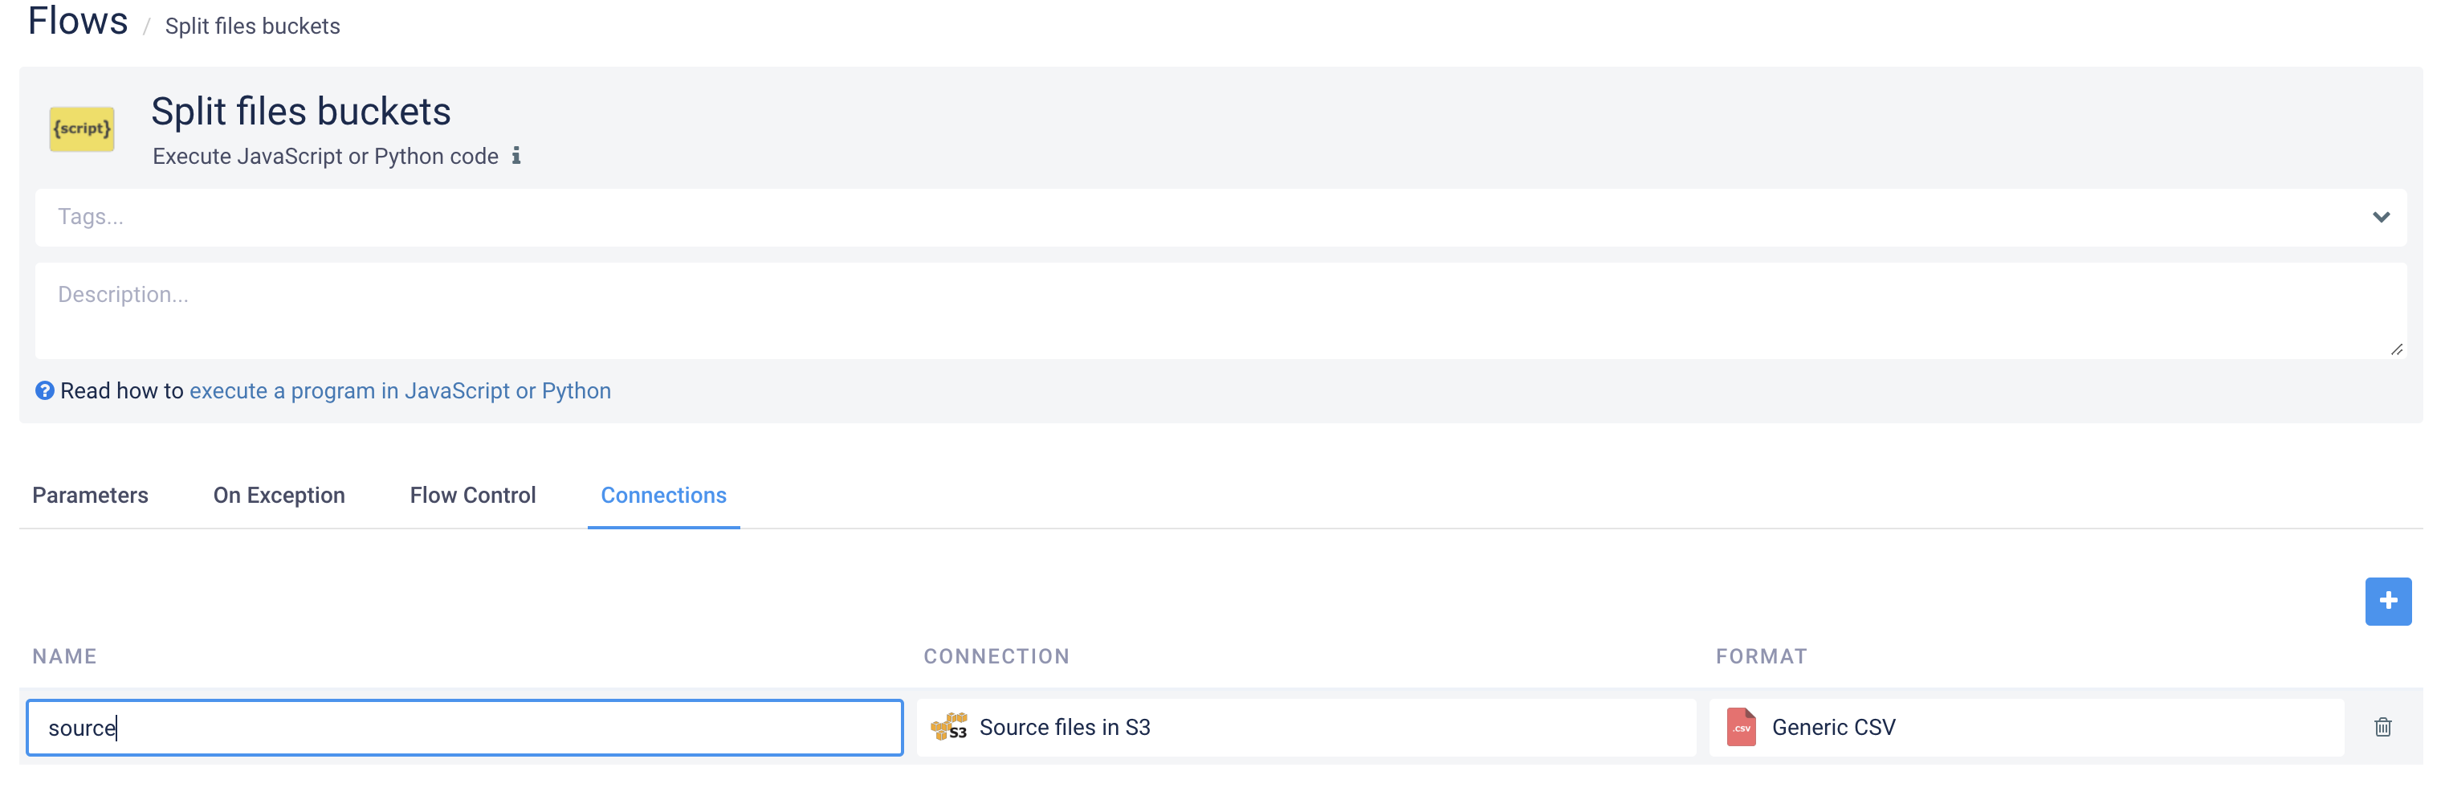
Task: Click the Description text area
Action: click(x=1220, y=310)
